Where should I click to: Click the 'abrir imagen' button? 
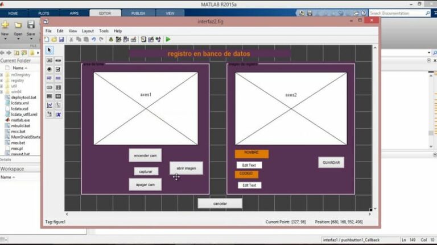coord(186,168)
